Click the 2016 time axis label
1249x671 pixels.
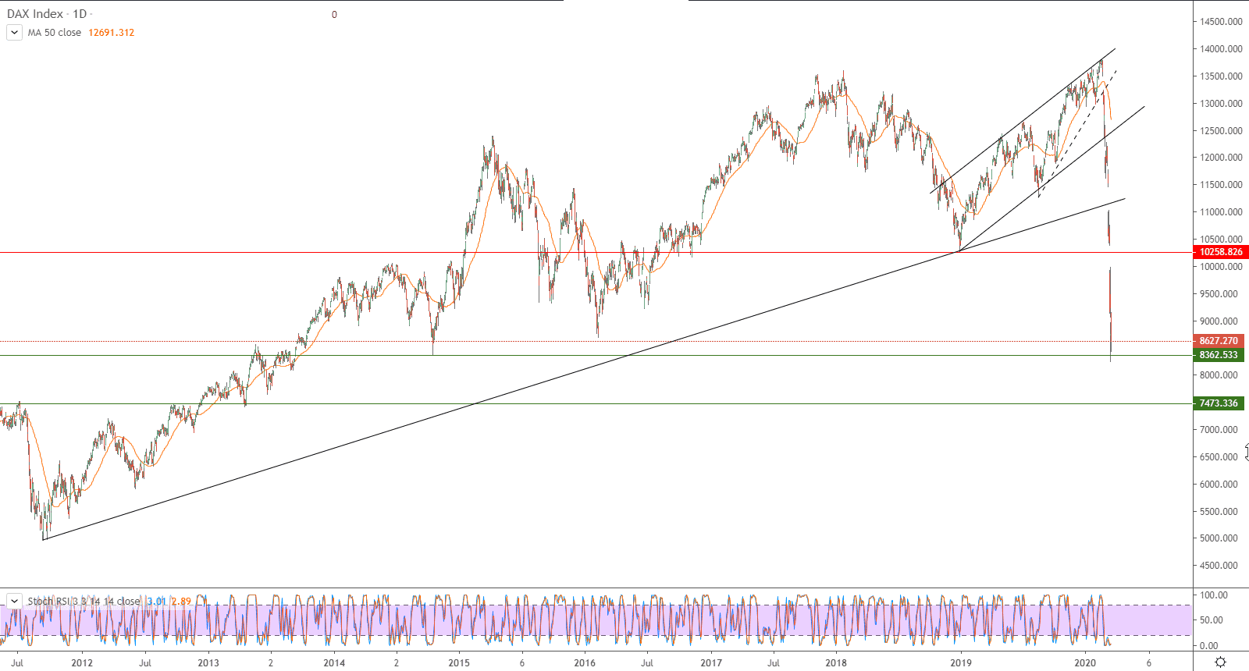pyautogui.click(x=585, y=663)
